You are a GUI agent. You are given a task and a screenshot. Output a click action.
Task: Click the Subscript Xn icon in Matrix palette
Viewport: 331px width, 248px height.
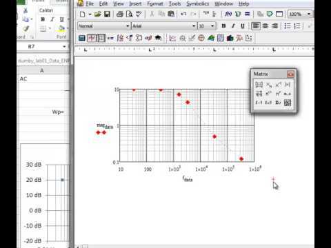pyautogui.click(x=269, y=85)
